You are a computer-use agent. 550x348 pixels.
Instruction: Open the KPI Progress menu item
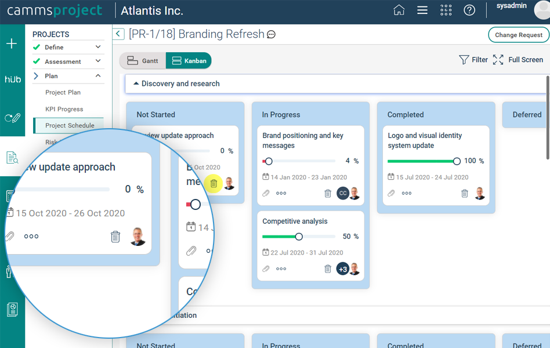[64, 109]
